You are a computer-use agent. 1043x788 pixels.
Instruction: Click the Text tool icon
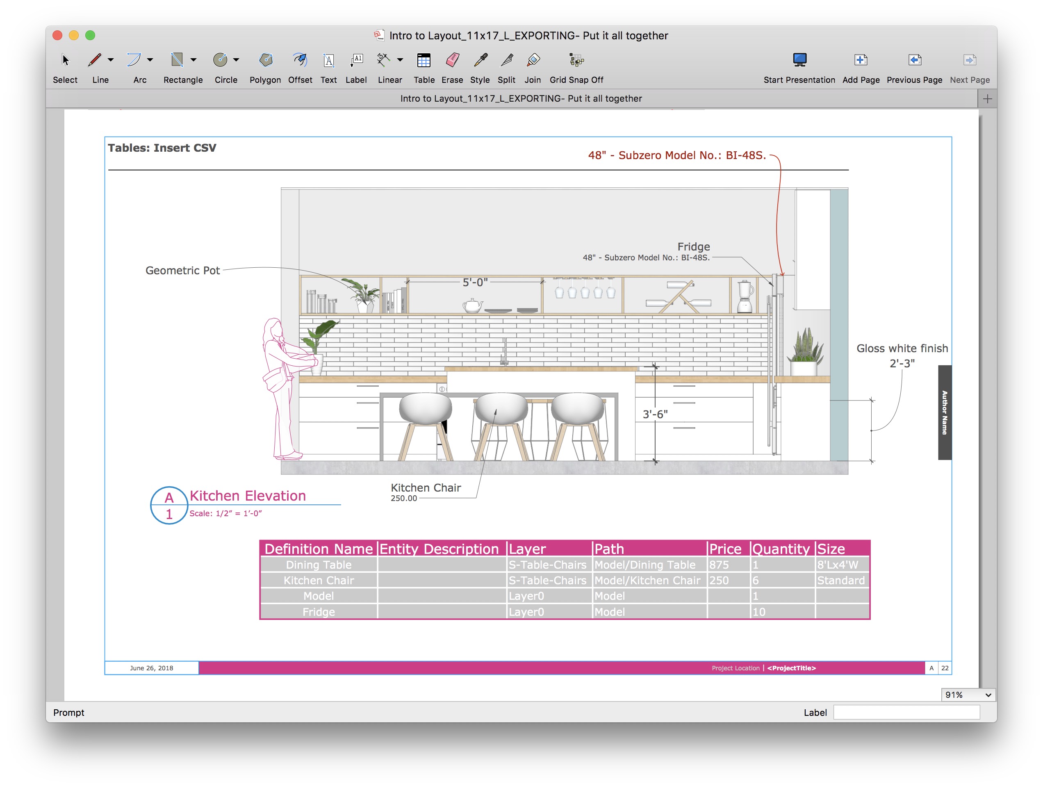pyautogui.click(x=328, y=60)
